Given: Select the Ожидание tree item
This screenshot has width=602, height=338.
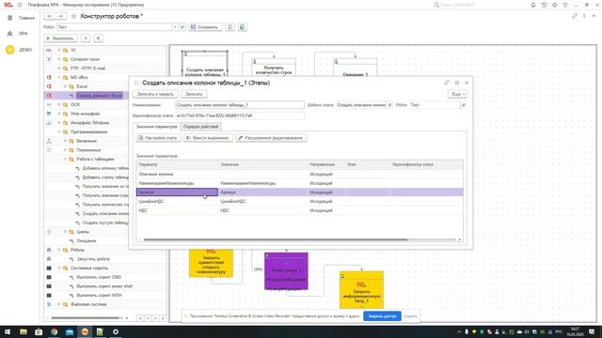Looking at the screenshot, I should 86,241.
